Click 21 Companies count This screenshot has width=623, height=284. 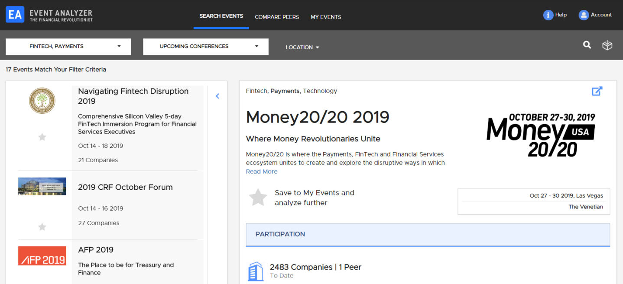tap(98, 160)
